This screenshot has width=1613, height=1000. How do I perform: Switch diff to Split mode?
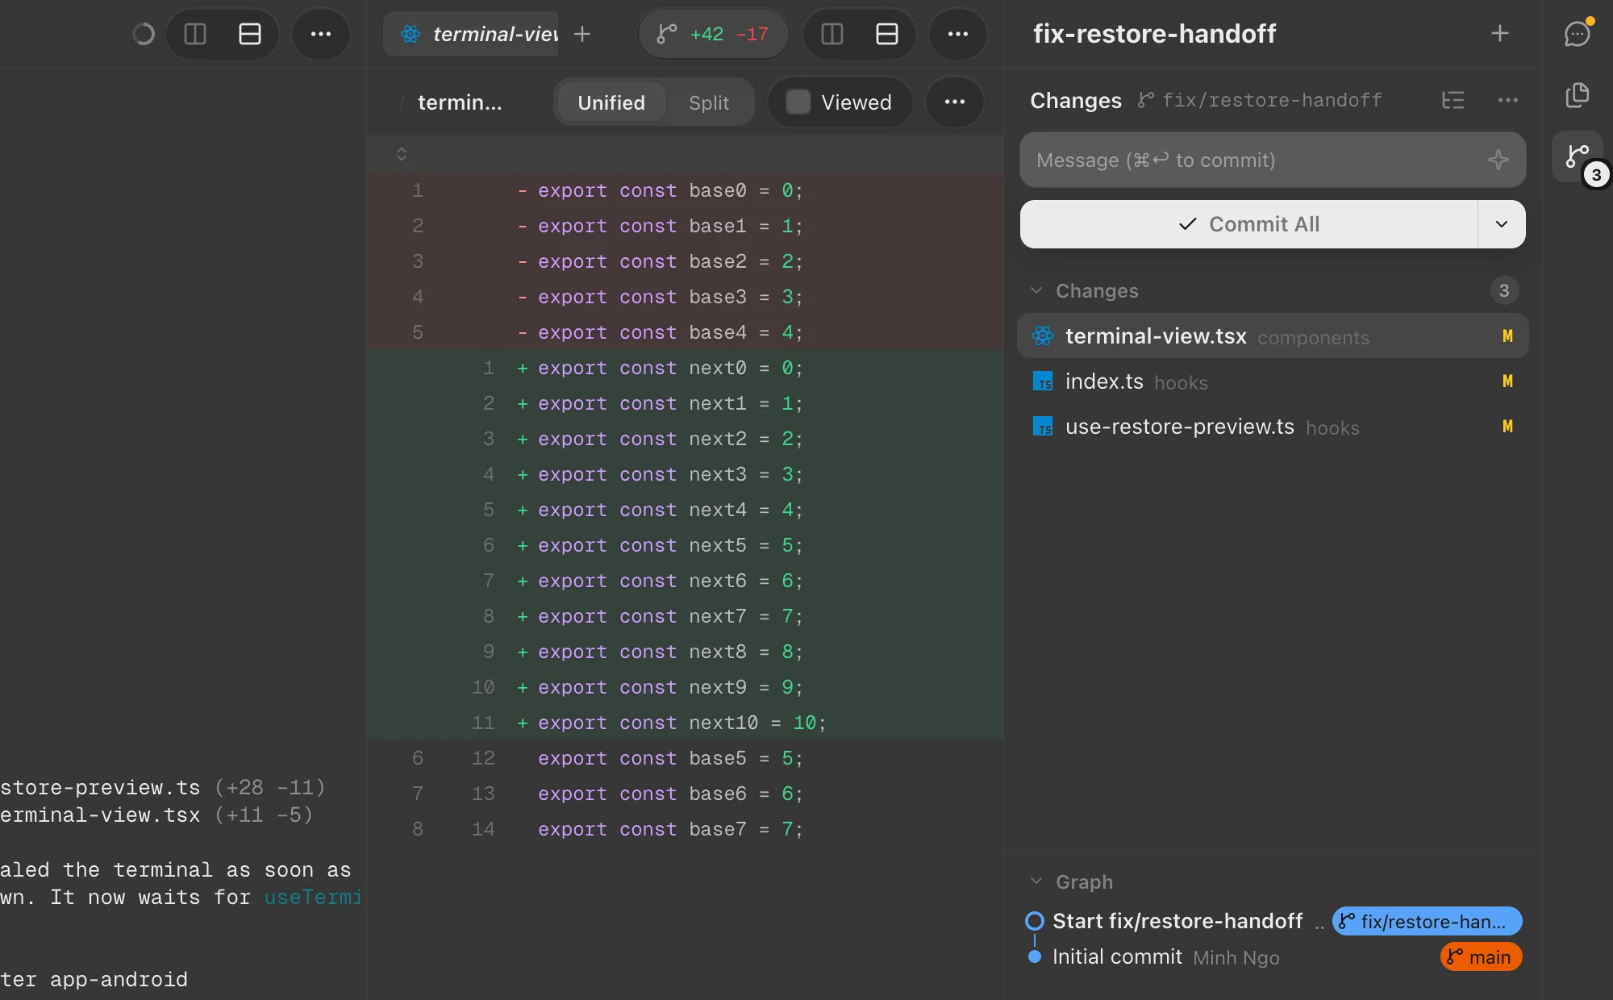pyautogui.click(x=709, y=102)
